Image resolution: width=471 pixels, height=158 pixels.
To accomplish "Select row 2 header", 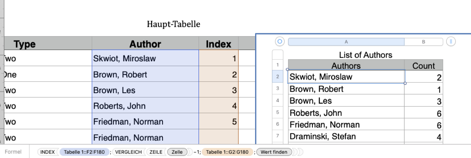I will click(277, 77).
